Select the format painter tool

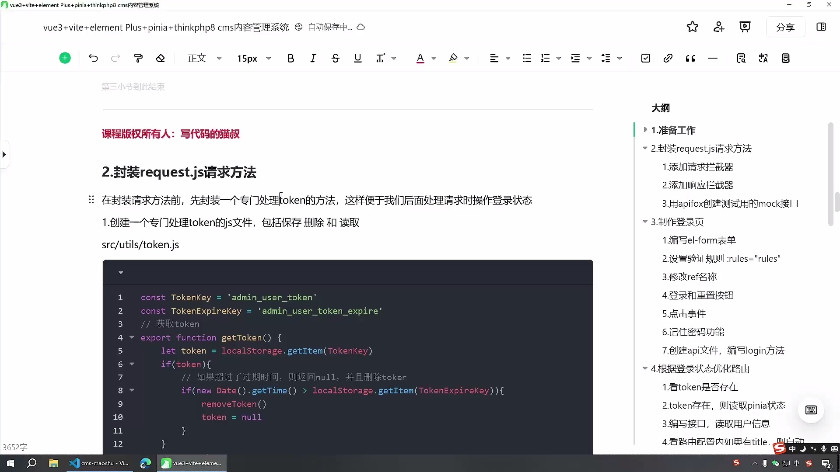click(138, 58)
